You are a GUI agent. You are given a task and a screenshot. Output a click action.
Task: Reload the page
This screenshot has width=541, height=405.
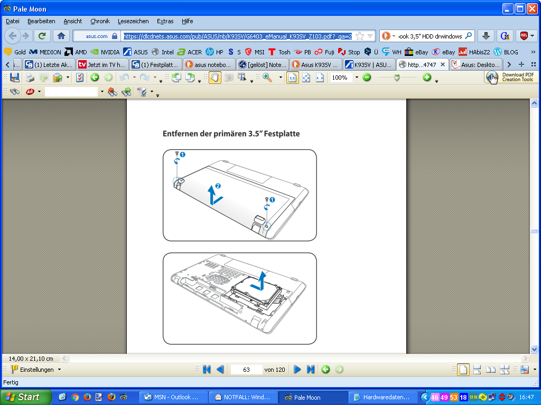(42, 36)
